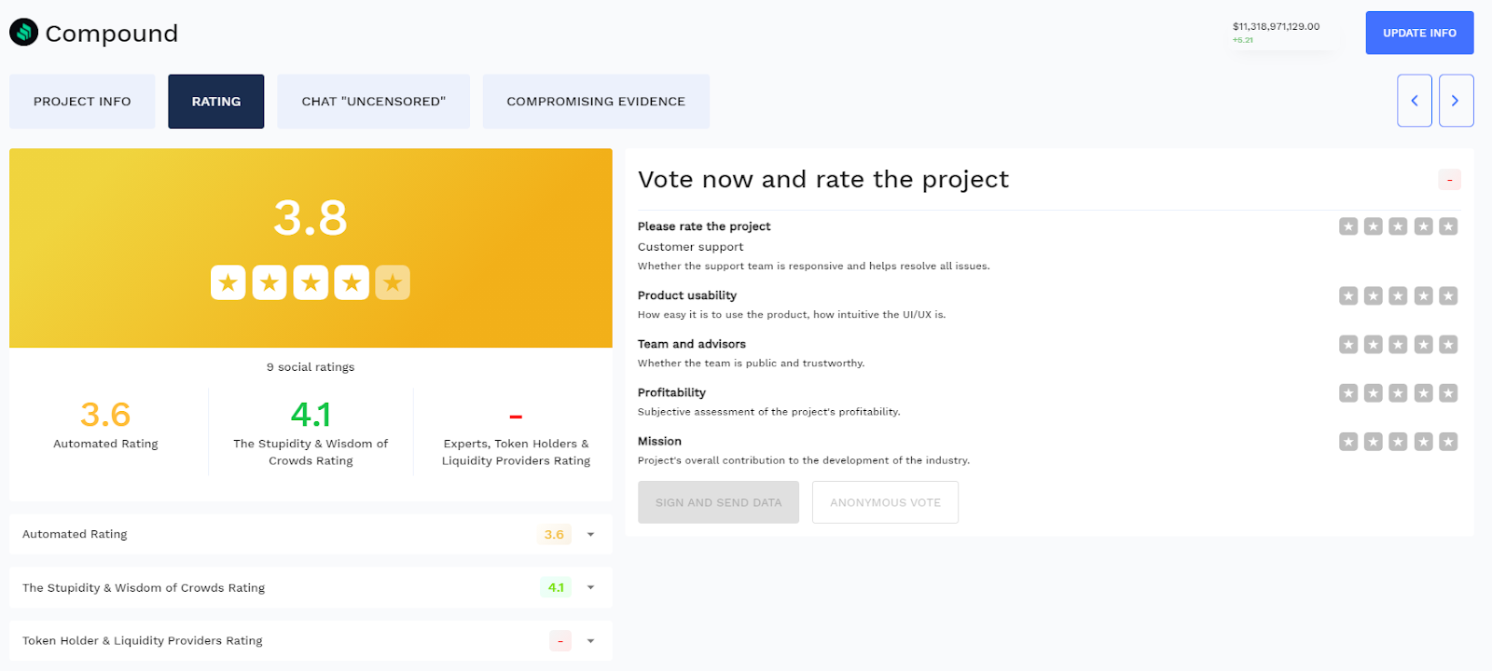Go to next project arrow
Viewport: 1492px width, 671px height.
pyautogui.click(x=1456, y=101)
